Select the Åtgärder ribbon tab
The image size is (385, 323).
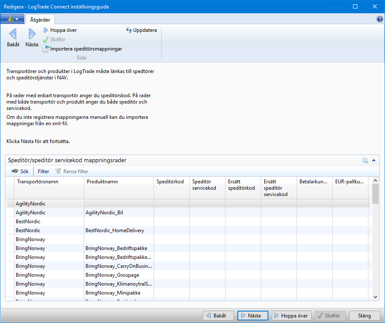pos(40,20)
